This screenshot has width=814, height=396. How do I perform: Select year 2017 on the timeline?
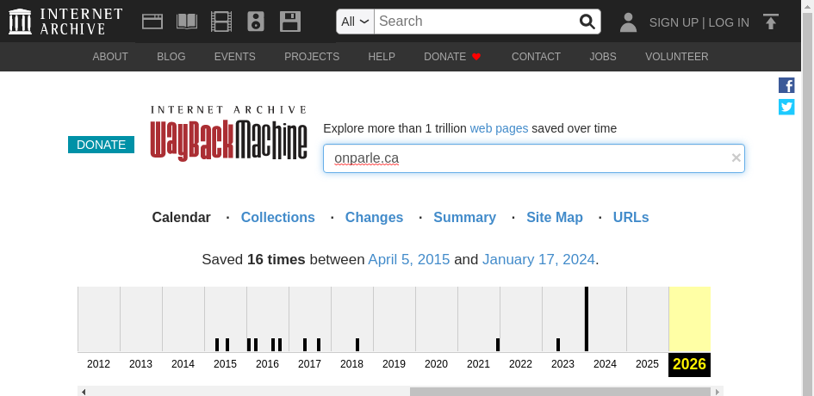[x=309, y=364]
